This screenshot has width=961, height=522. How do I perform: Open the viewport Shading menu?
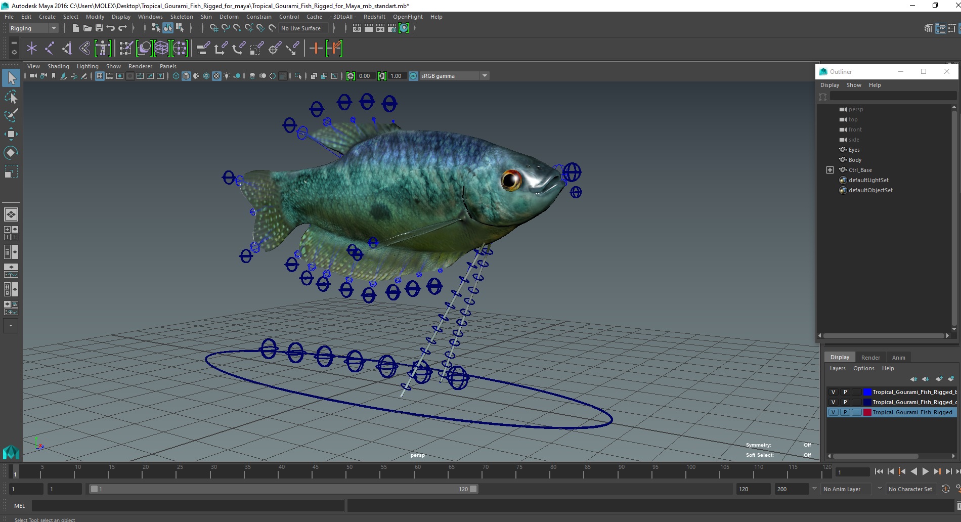58,66
